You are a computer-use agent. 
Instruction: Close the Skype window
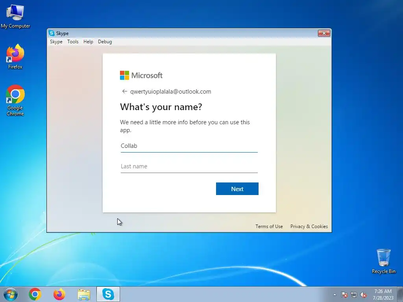tap(324, 33)
